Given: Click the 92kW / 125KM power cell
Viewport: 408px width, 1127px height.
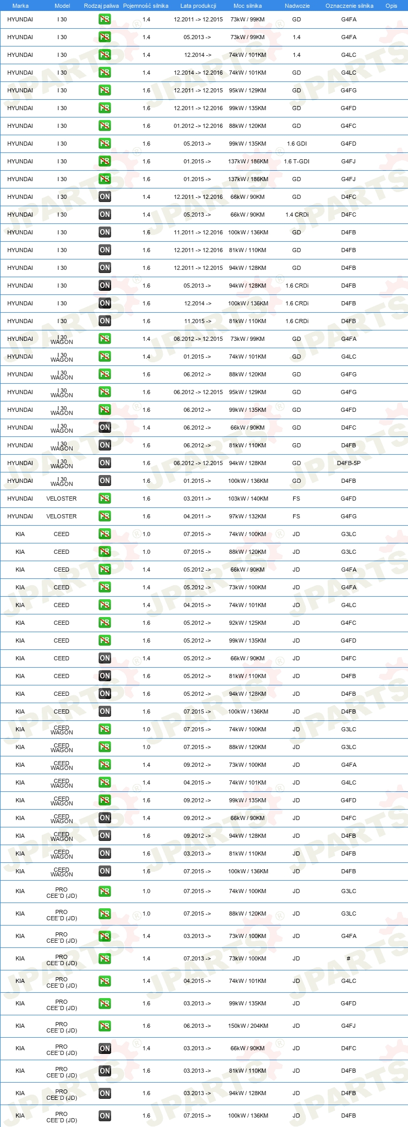Looking at the screenshot, I should point(248,623).
